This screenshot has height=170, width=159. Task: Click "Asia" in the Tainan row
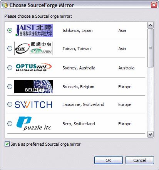pyautogui.click(x=122, y=49)
